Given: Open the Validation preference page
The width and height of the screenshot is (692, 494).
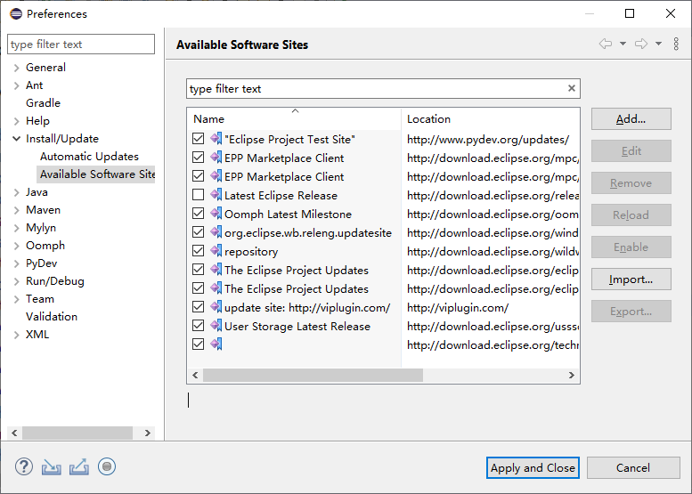Looking at the screenshot, I should tap(52, 317).
